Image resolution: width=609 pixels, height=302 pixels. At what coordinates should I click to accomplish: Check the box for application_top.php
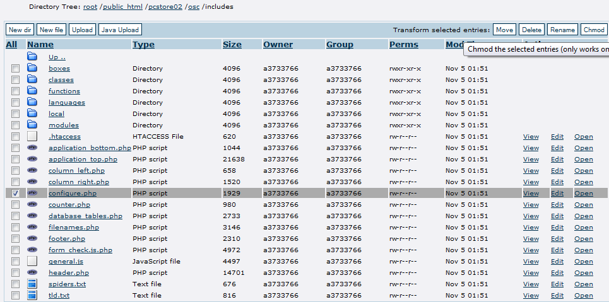click(x=15, y=159)
